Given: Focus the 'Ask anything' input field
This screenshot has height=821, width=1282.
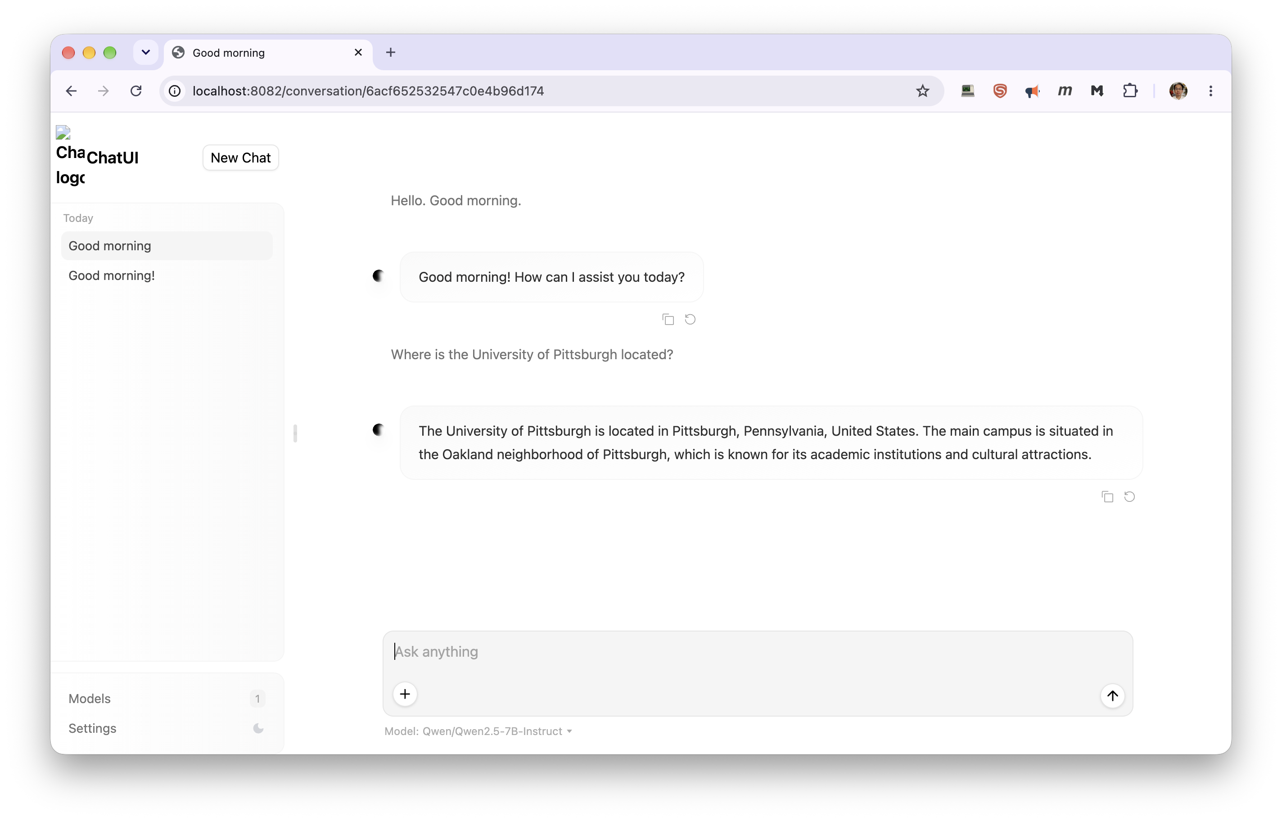Looking at the screenshot, I should point(757,651).
